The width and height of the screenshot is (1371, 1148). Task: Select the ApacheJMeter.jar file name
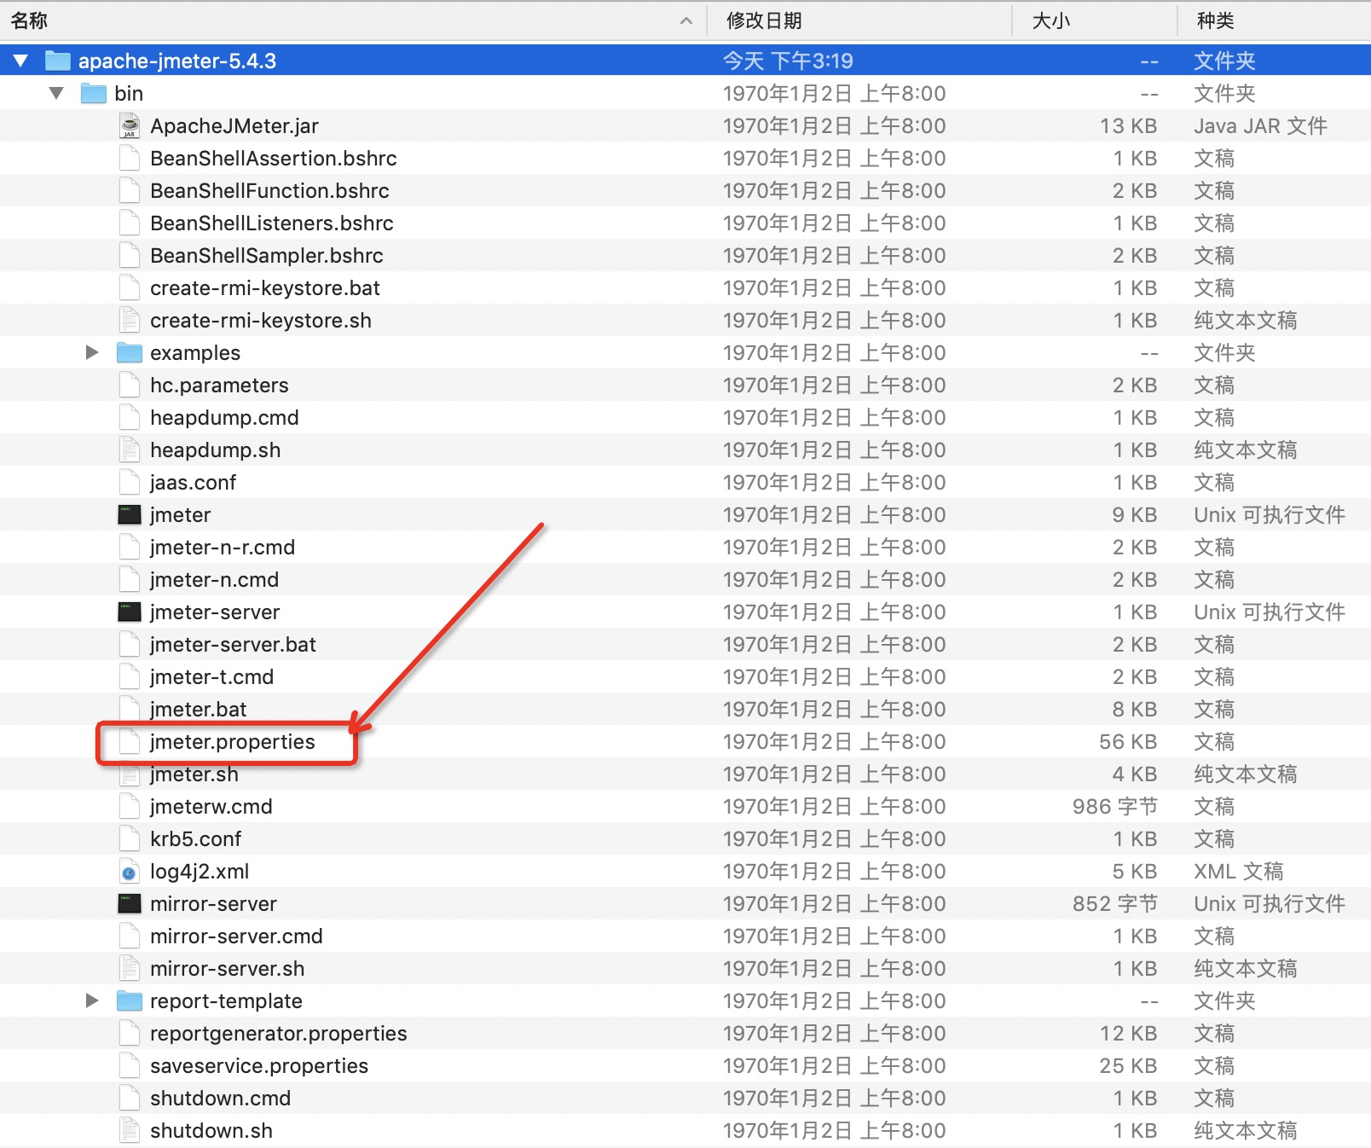pyautogui.click(x=234, y=126)
